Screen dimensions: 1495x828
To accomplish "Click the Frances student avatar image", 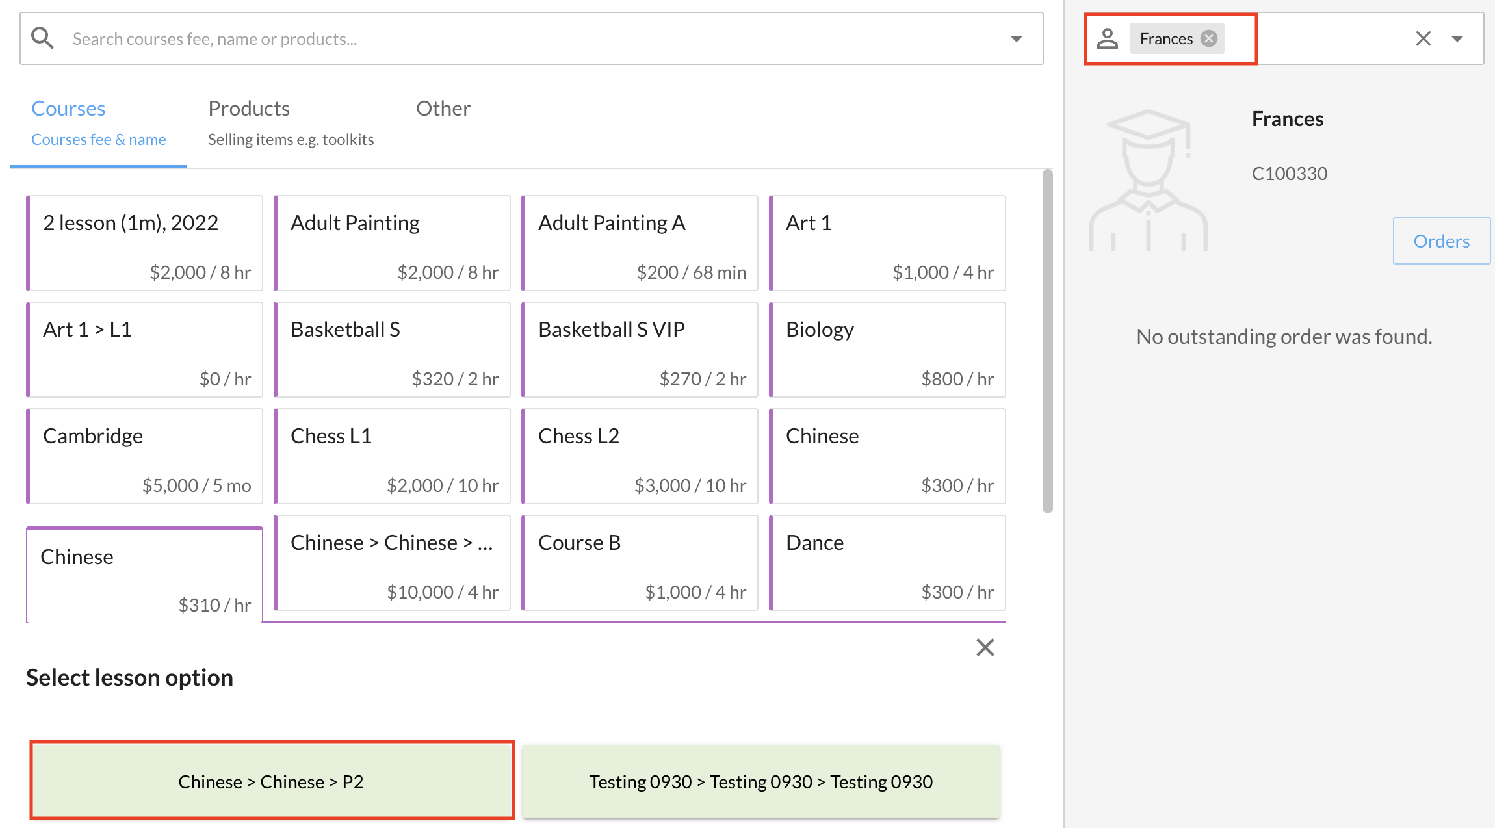I will 1148,181.
